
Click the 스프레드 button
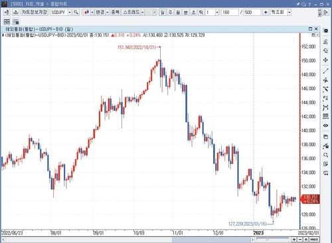point(131,12)
